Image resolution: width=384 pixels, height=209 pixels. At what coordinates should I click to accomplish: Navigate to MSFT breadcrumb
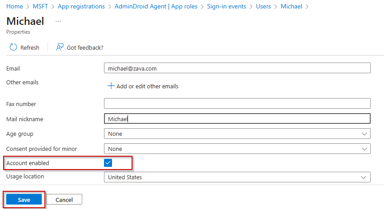tap(40, 7)
